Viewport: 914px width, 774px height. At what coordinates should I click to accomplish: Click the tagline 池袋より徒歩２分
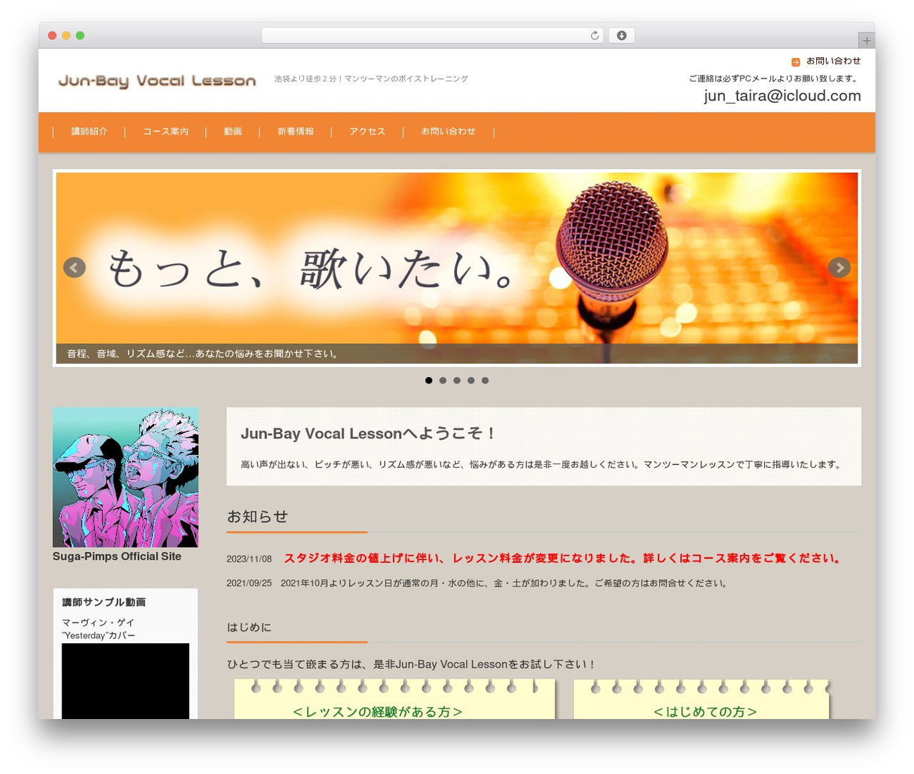click(371, 79)
